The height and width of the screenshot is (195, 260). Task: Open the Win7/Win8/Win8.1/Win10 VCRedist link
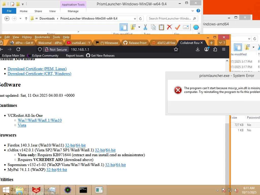tap(40, 120)
